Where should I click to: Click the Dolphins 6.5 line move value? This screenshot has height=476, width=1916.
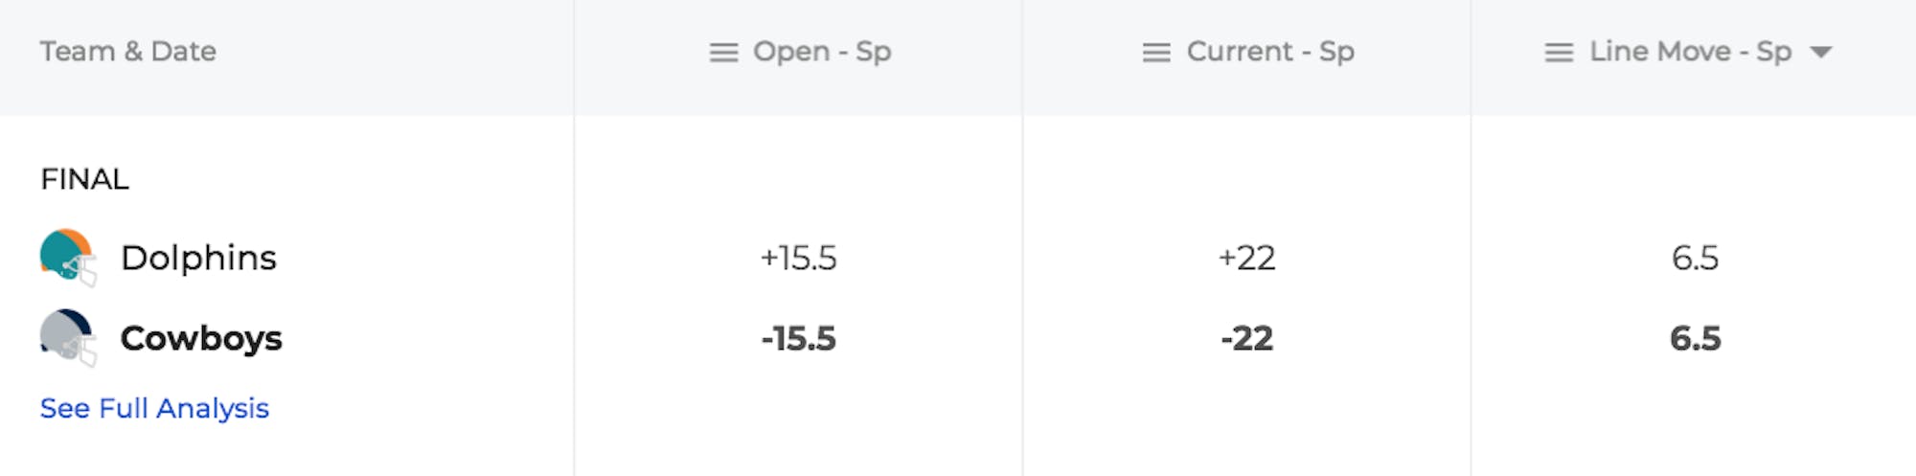[1695, 258]
